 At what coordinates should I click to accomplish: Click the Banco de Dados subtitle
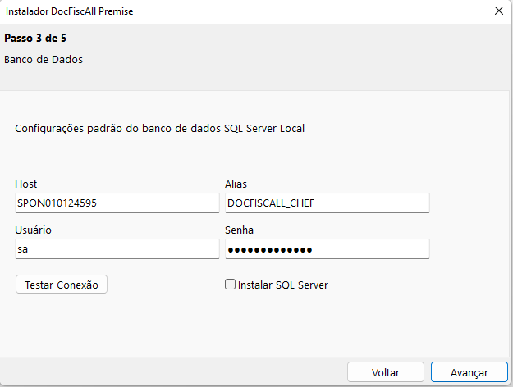(44, 60)
